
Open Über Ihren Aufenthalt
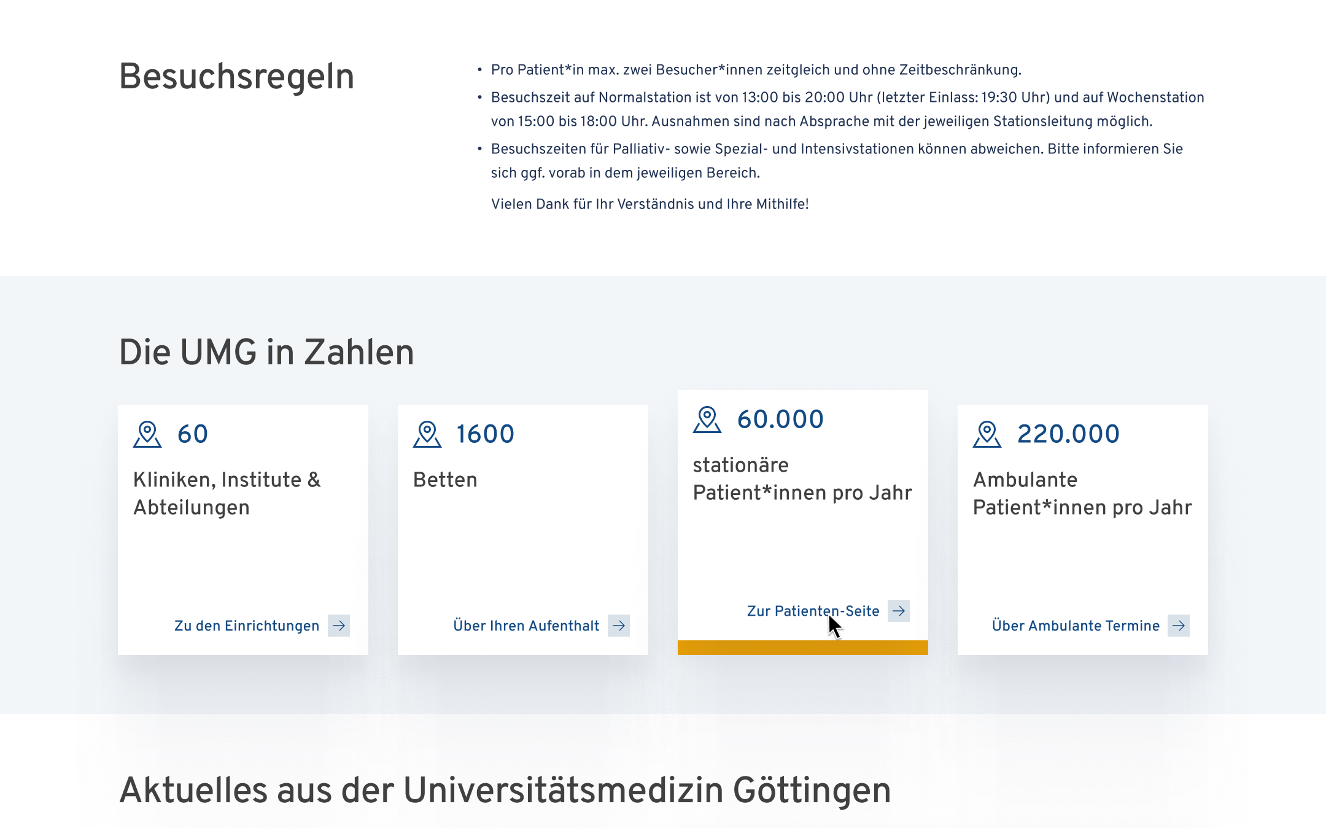coord(525,626)
